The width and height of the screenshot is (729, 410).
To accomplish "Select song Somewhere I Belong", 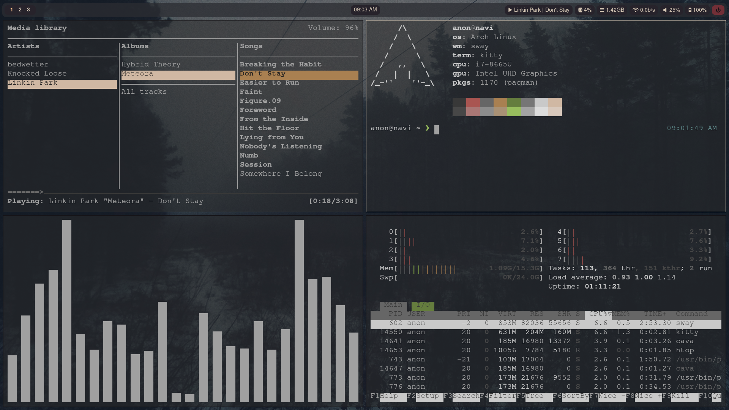I will (x=299, y=174).
